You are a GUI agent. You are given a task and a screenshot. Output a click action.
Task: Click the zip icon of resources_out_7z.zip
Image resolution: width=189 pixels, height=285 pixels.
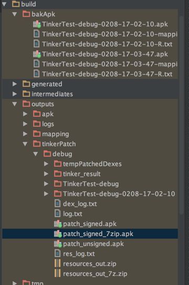[58, 274]
